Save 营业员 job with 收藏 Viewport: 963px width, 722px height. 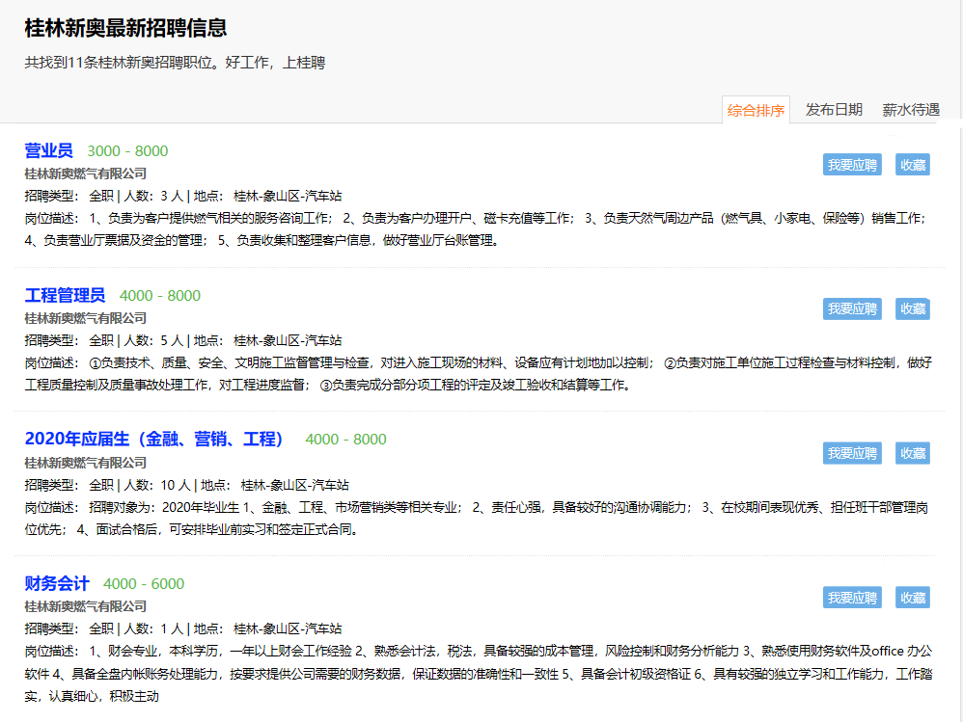[x=913, y=165]
